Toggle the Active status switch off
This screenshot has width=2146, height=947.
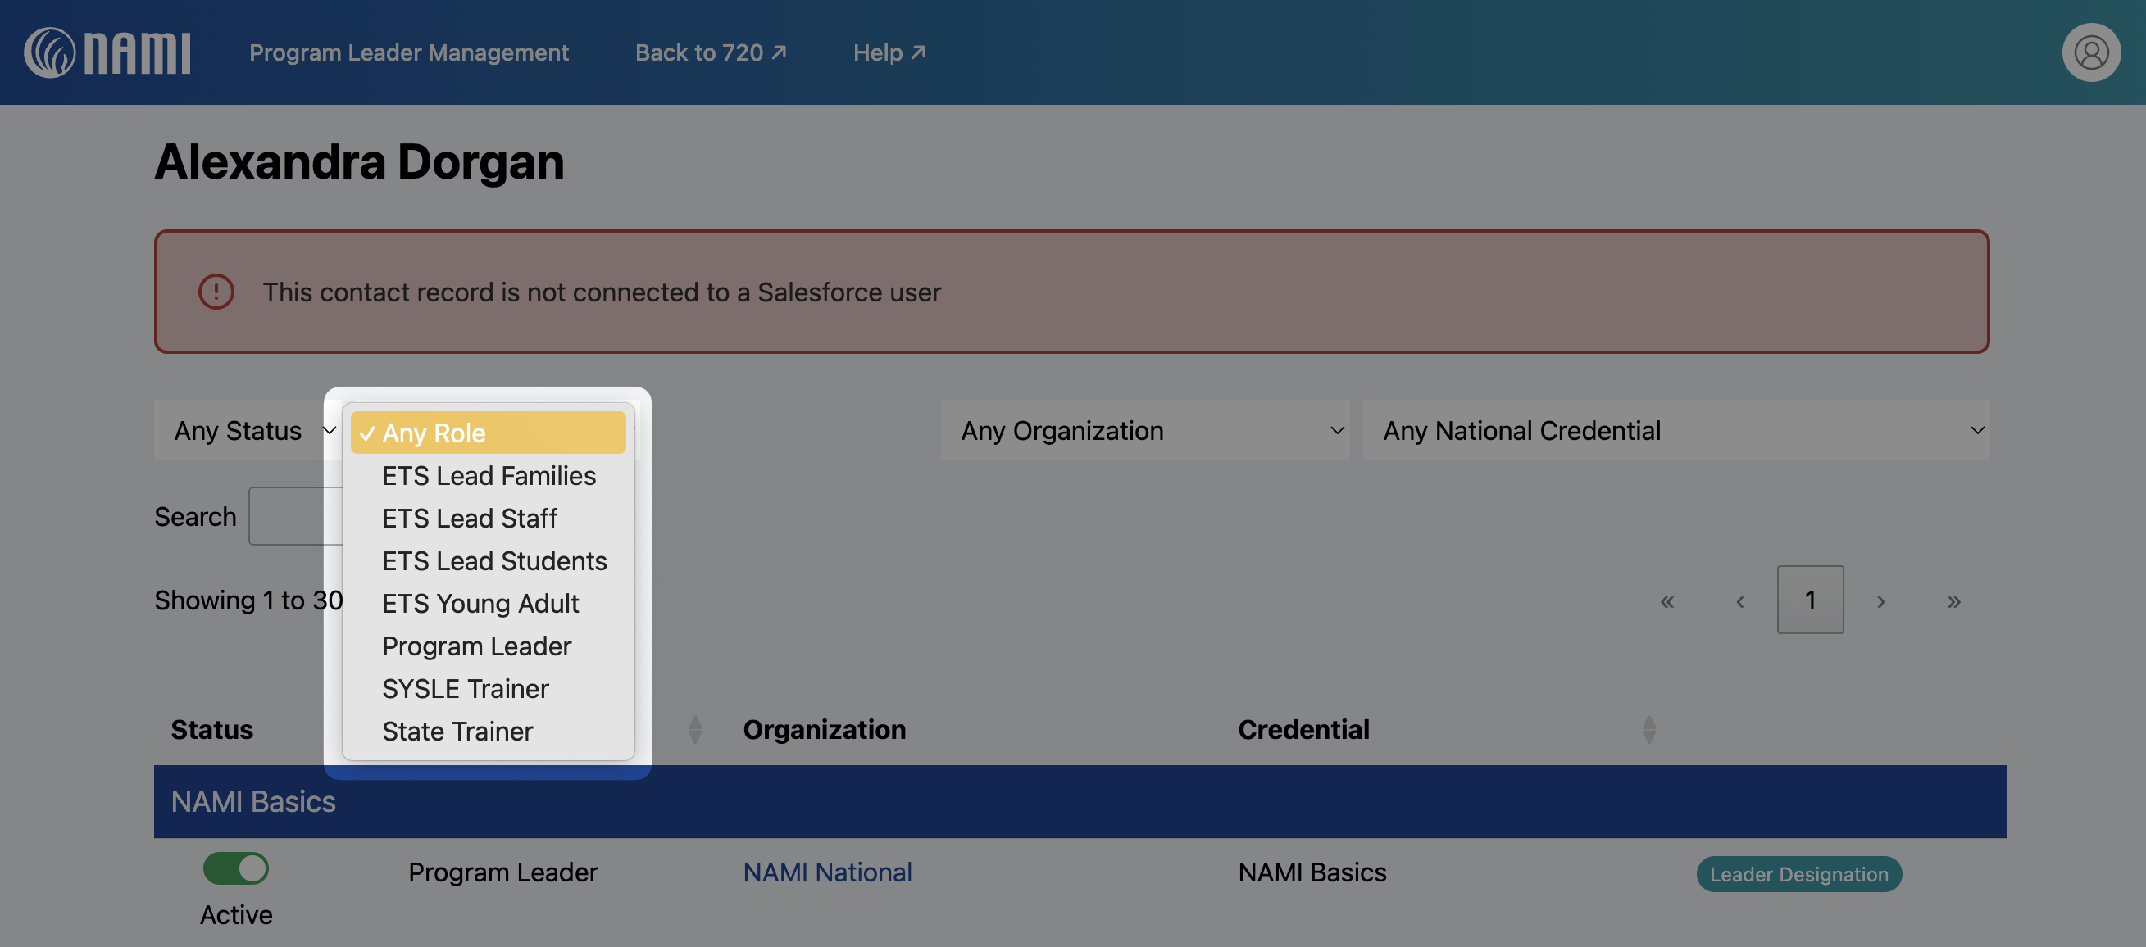tap(236, 868)
